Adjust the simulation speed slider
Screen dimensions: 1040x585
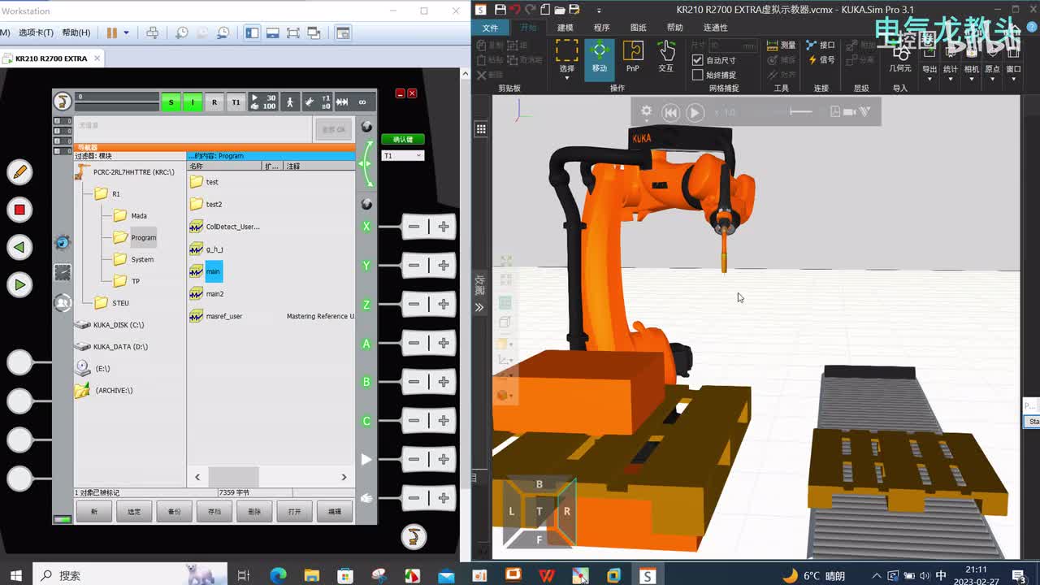[801, 112]
